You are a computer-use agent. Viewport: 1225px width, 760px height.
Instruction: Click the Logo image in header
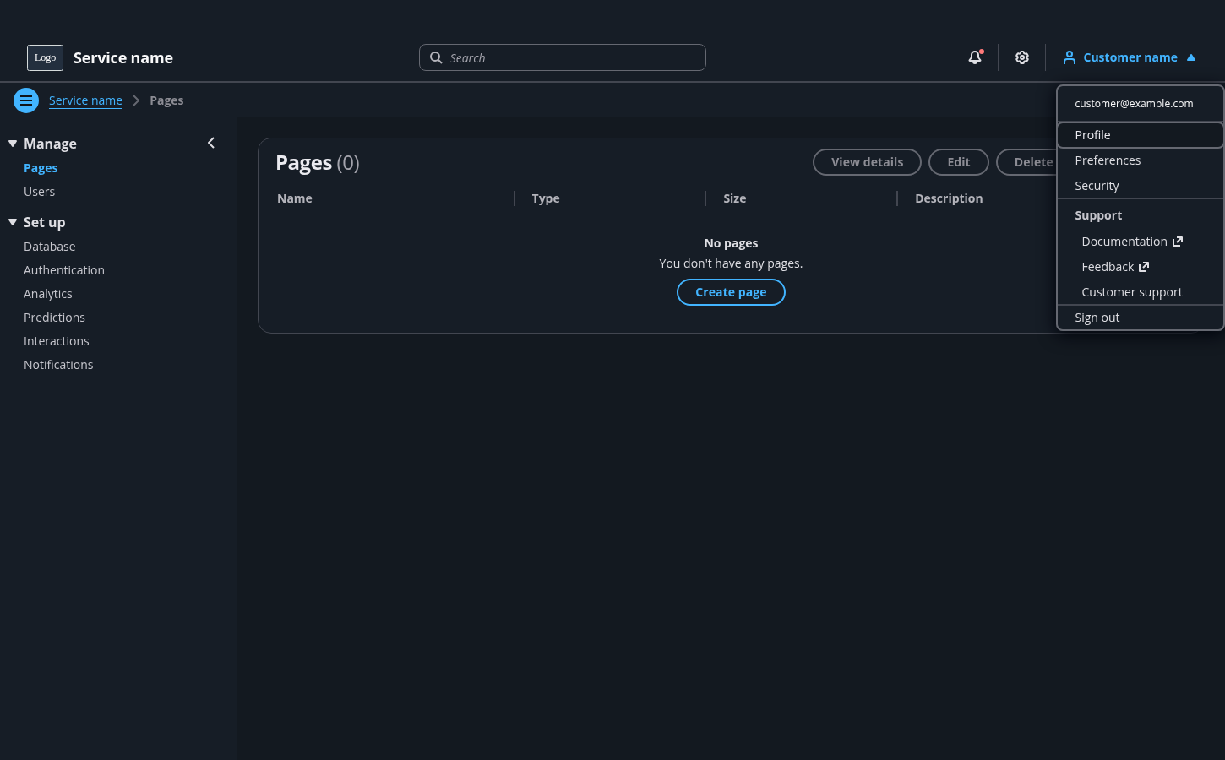45,57
